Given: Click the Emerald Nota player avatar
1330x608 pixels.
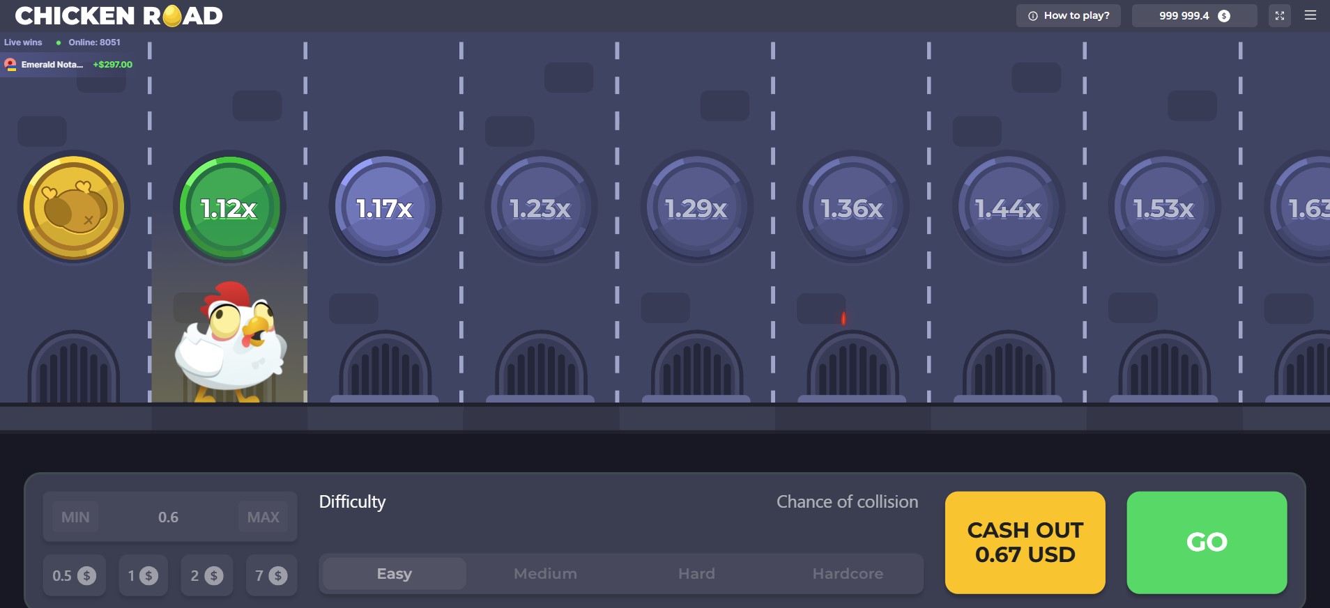Looking at the screenshot, I should tap(10, 64).
